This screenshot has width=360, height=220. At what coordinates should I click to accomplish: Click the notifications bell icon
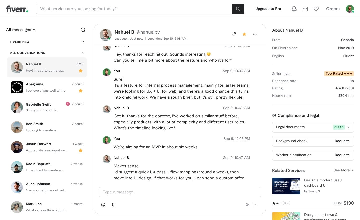294,9
